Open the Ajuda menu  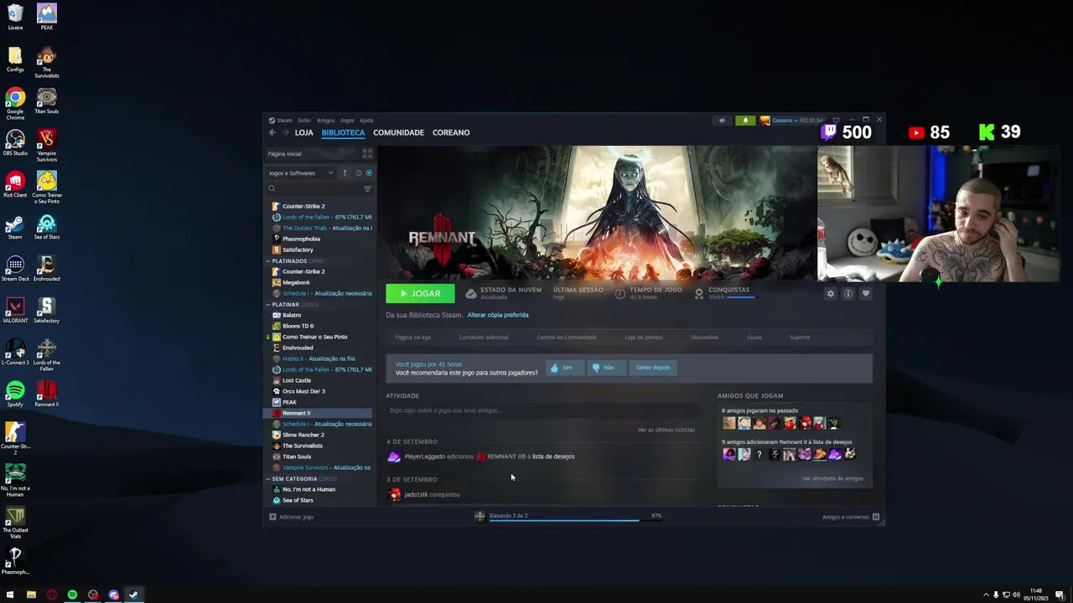point(366,121)
